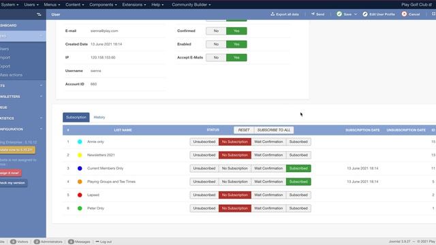Click the green dot for Peter Only
Viewport: 436px width, 245px height.
click(80, 208)
